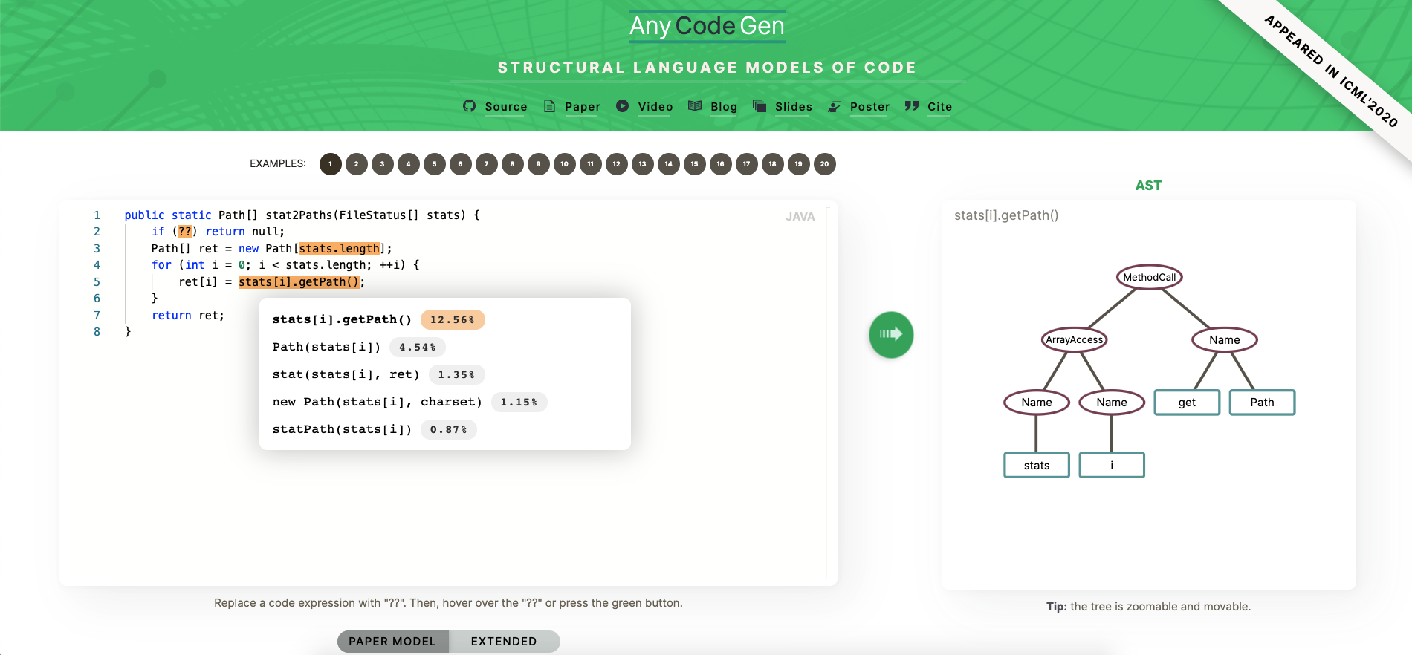Choose prediction stats[i].getPath() 12.56%

[x=378, y=319]
